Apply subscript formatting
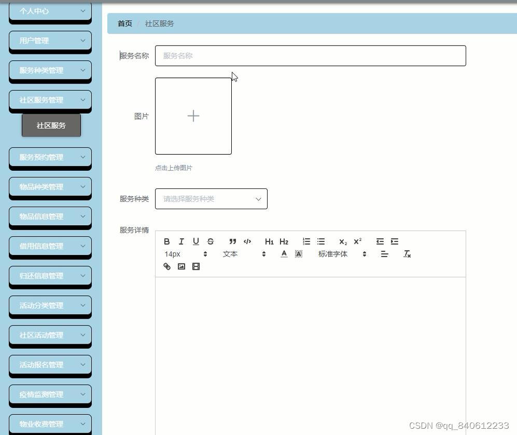Viewport: 517px width, 435px height. (x=343, y=241)
